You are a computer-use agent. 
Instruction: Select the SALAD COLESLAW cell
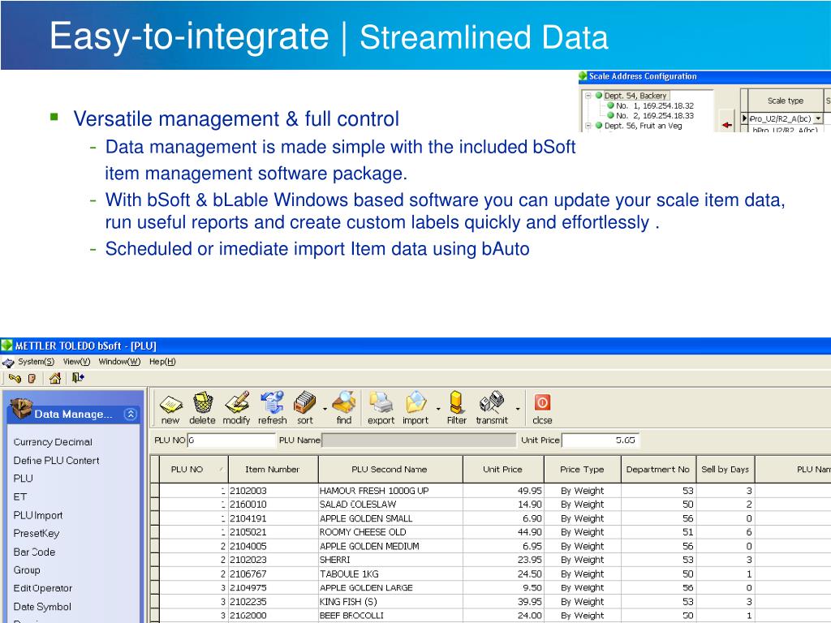[x=390, y=505]
